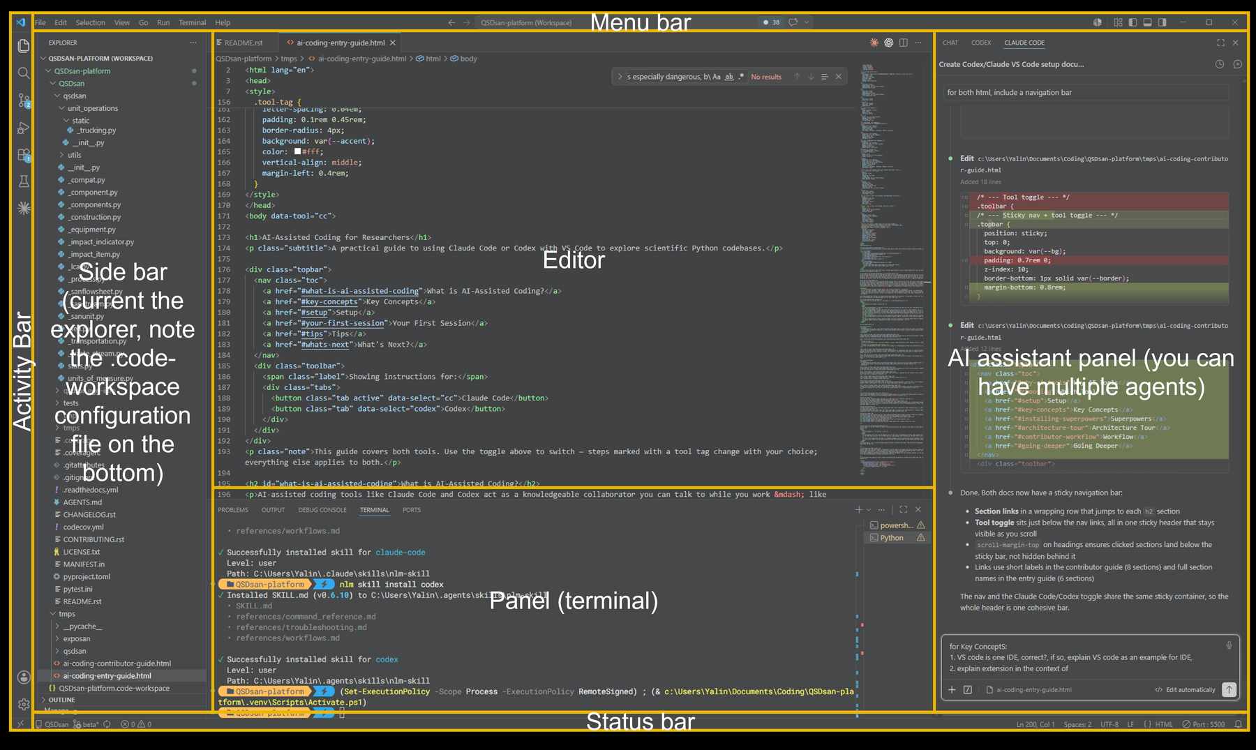The height and width of the screenshot is (750, 1256).
Task: Click Ln 200, Col 1 in status bar
Action: click(1036, 724)
